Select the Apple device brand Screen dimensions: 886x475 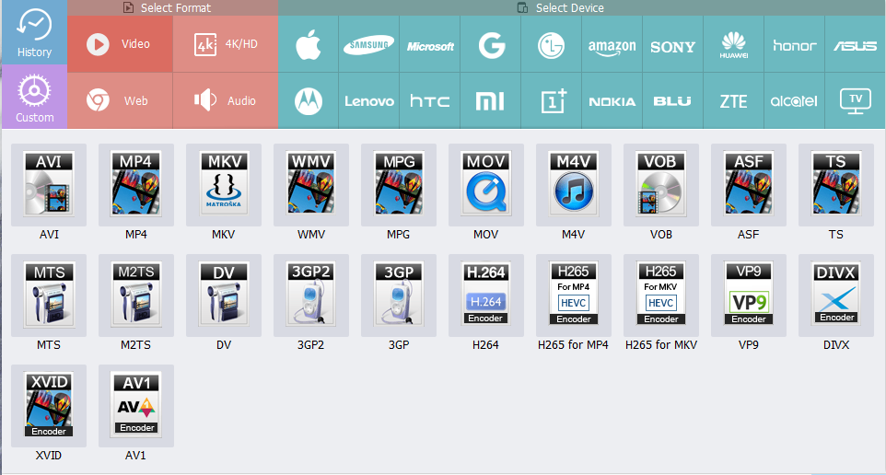[309, 44]
